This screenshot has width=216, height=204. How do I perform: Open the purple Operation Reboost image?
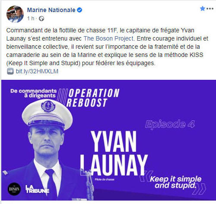point(108,140)
